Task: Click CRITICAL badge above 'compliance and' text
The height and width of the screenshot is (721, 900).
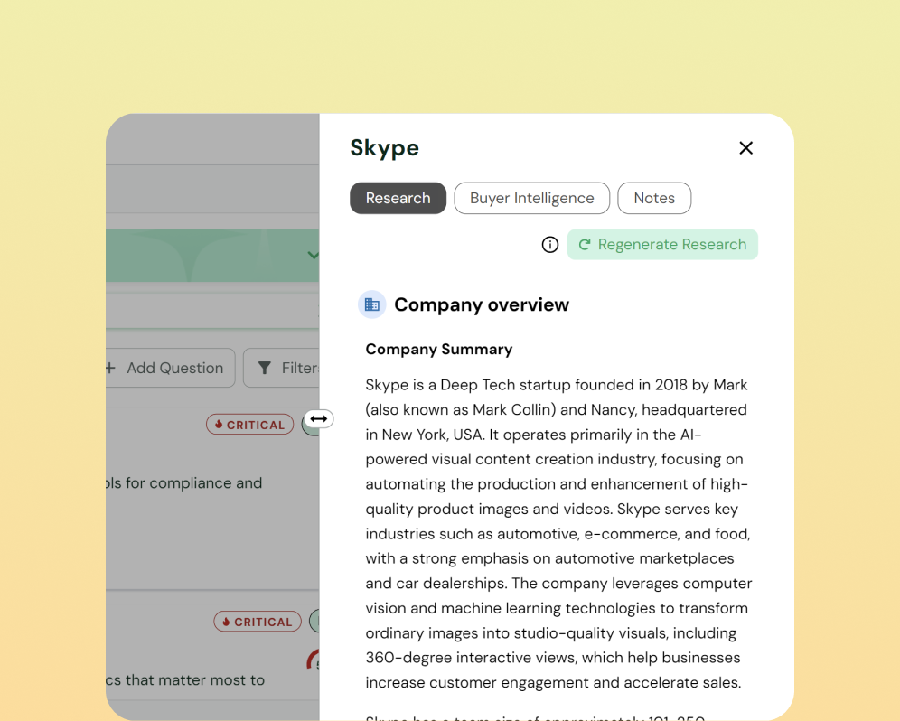Action: pyautogui.click(x=249, y=425)
